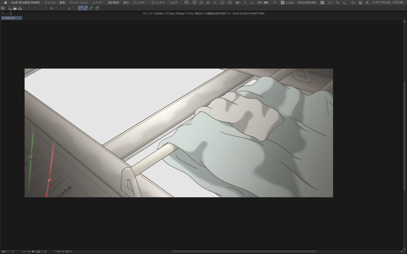This screenshot has height=254, width=407.
Task: Open CLIP STUDIO PAINT support help icon
Action: [97, 8]
